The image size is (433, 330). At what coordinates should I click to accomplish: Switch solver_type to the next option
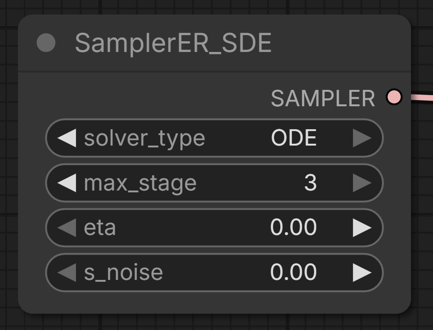click(x=362, y=138)
